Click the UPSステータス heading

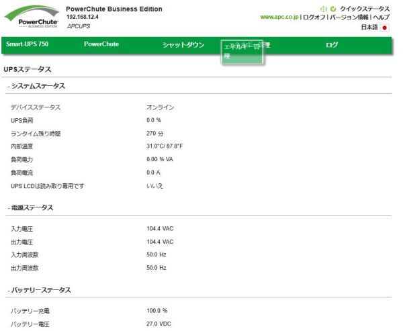click(x=28, y=69)
